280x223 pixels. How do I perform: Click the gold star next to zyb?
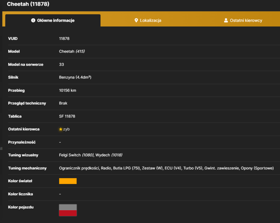(x=61, y=129)
